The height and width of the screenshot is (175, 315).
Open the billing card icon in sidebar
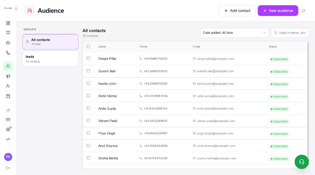(8, 120)
